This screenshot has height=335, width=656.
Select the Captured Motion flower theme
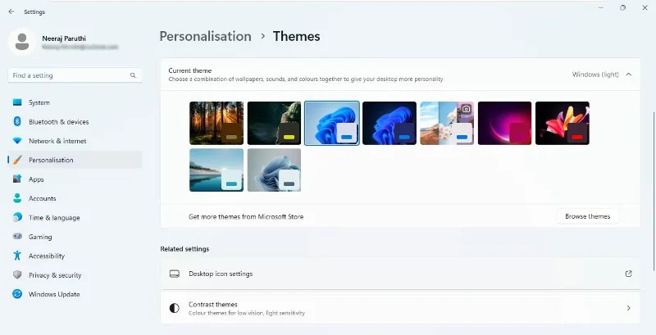tap(563, 123)
